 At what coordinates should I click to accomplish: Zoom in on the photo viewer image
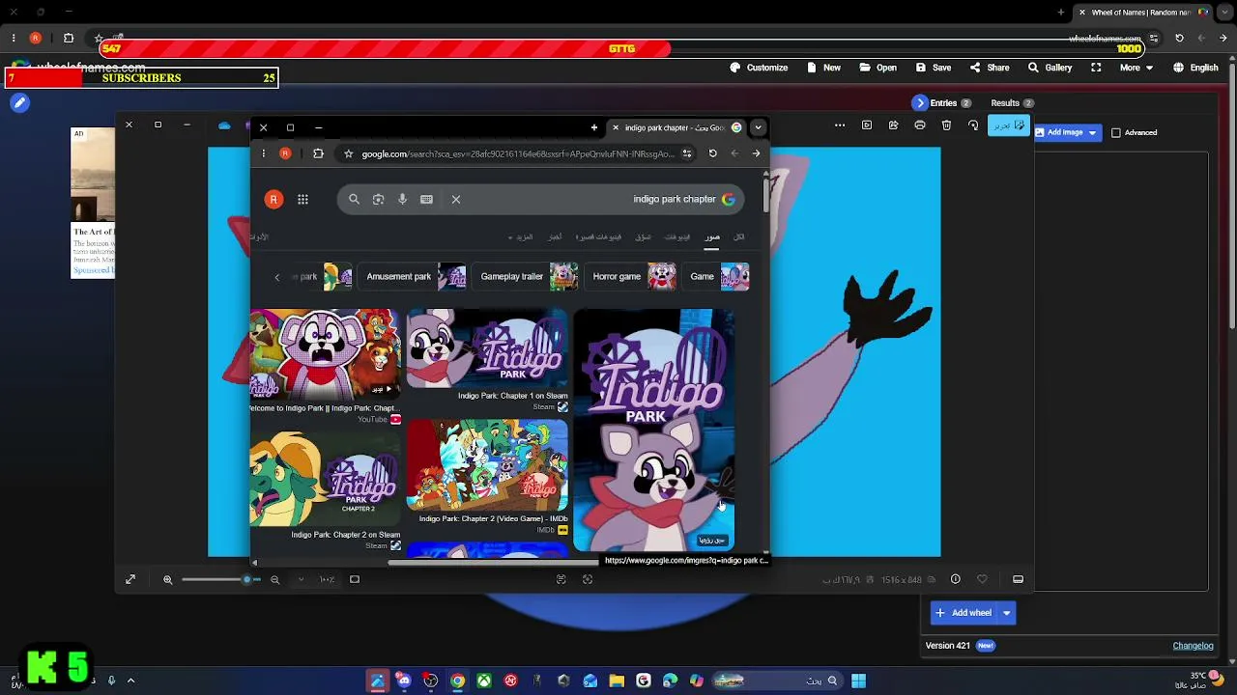click(167, 579)
